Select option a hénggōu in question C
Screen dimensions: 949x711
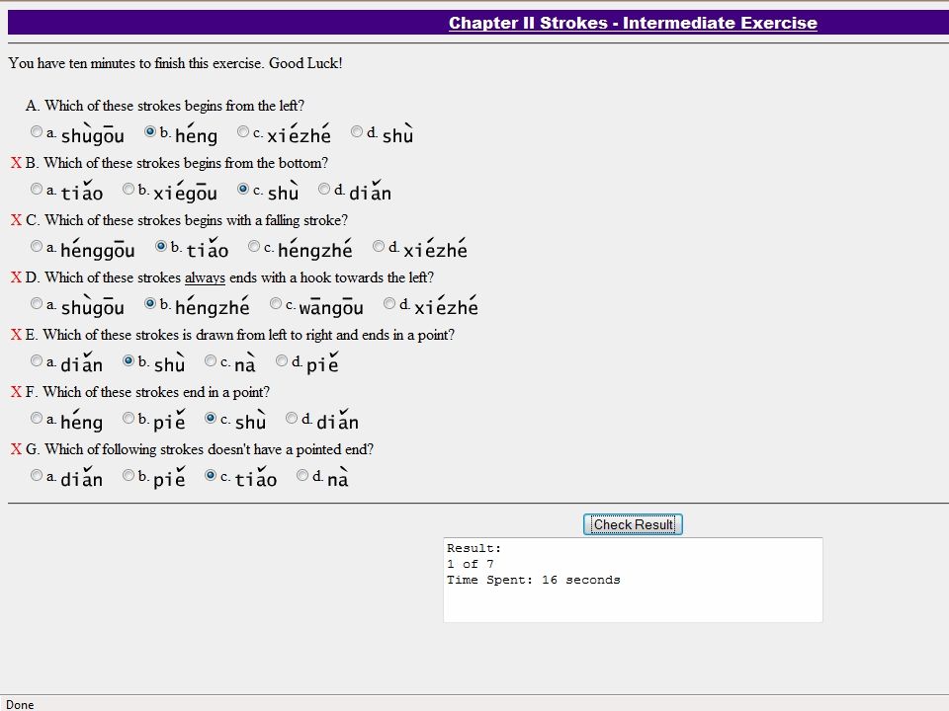click(x=37, y=246)
